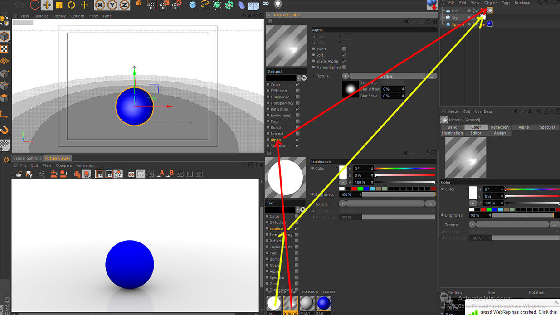
Task: Toggle the Image Alpha checkbox
Action: 344,61
